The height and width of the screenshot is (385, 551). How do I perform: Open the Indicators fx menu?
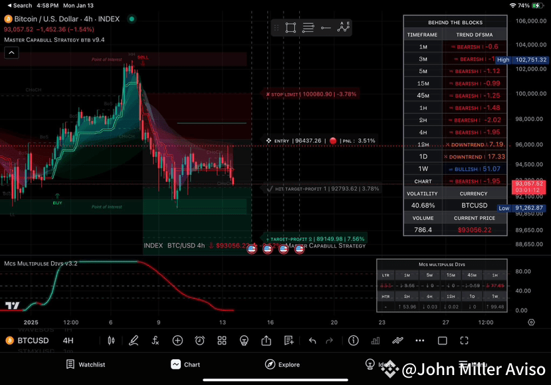click(x=156, y=340)
